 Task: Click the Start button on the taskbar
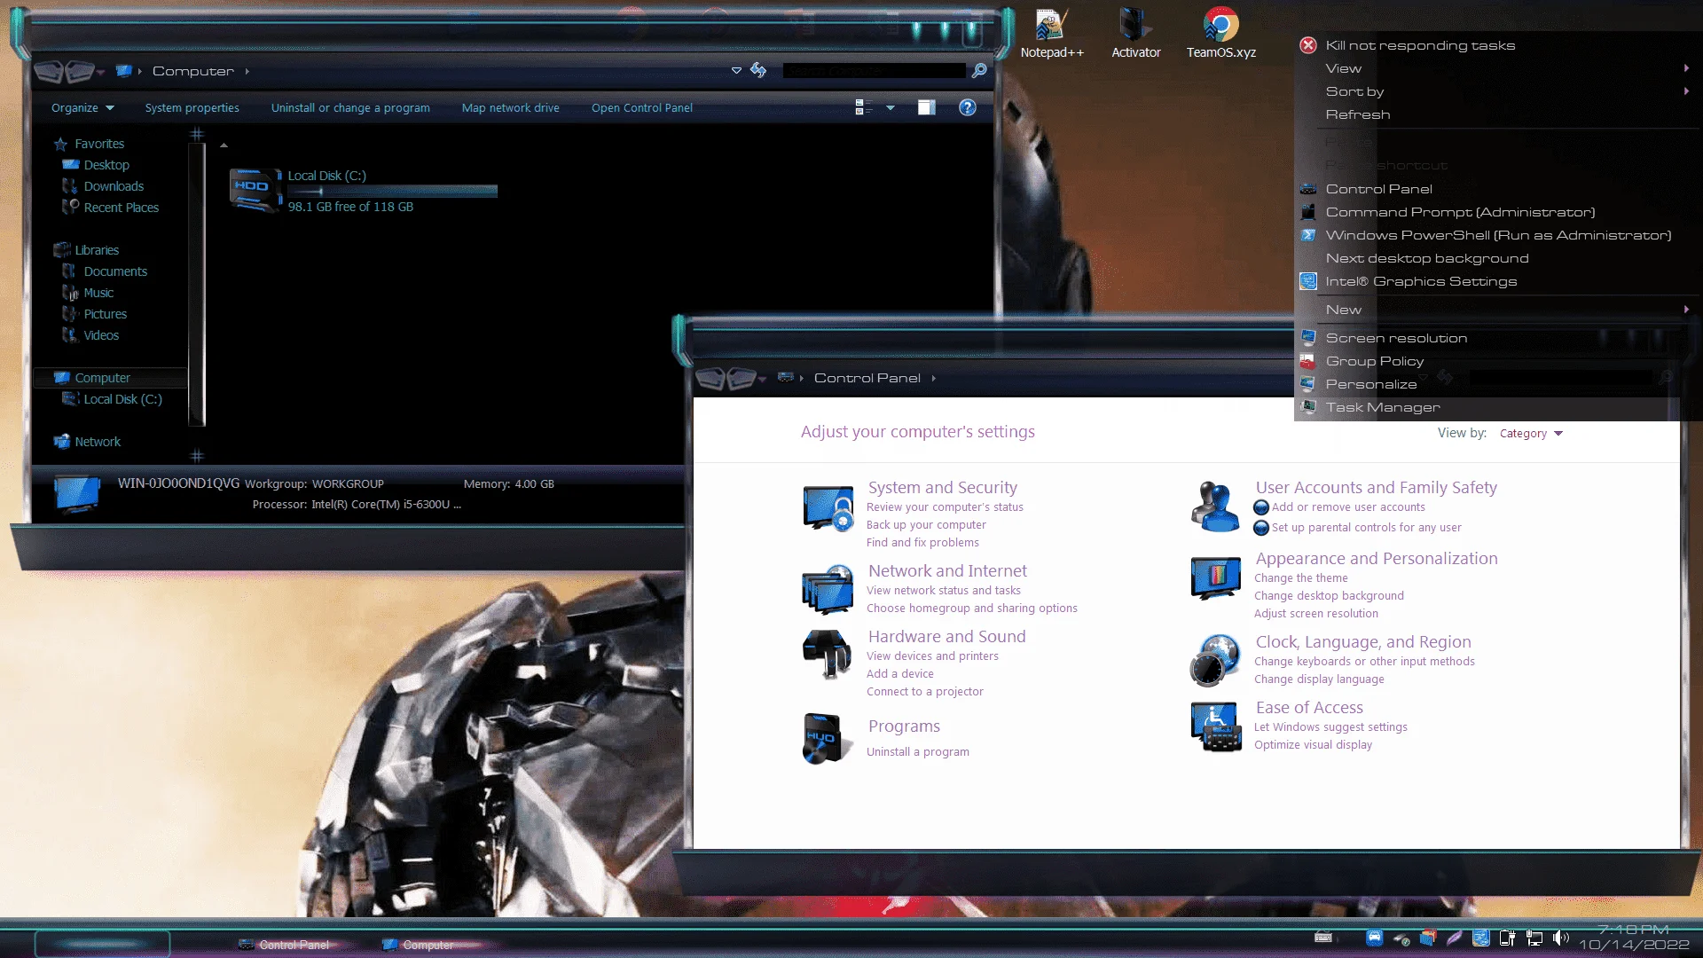pos(102,944)
